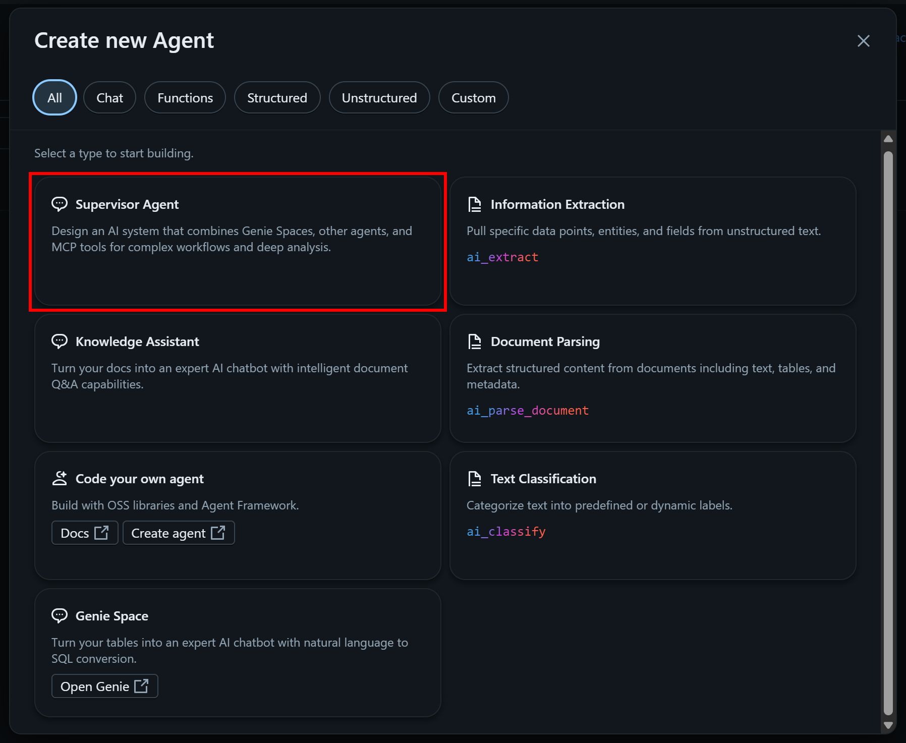906x743 pixels.
Task: Click the Knowledge Assistant chat bubble icon
Action: point(60,341)
